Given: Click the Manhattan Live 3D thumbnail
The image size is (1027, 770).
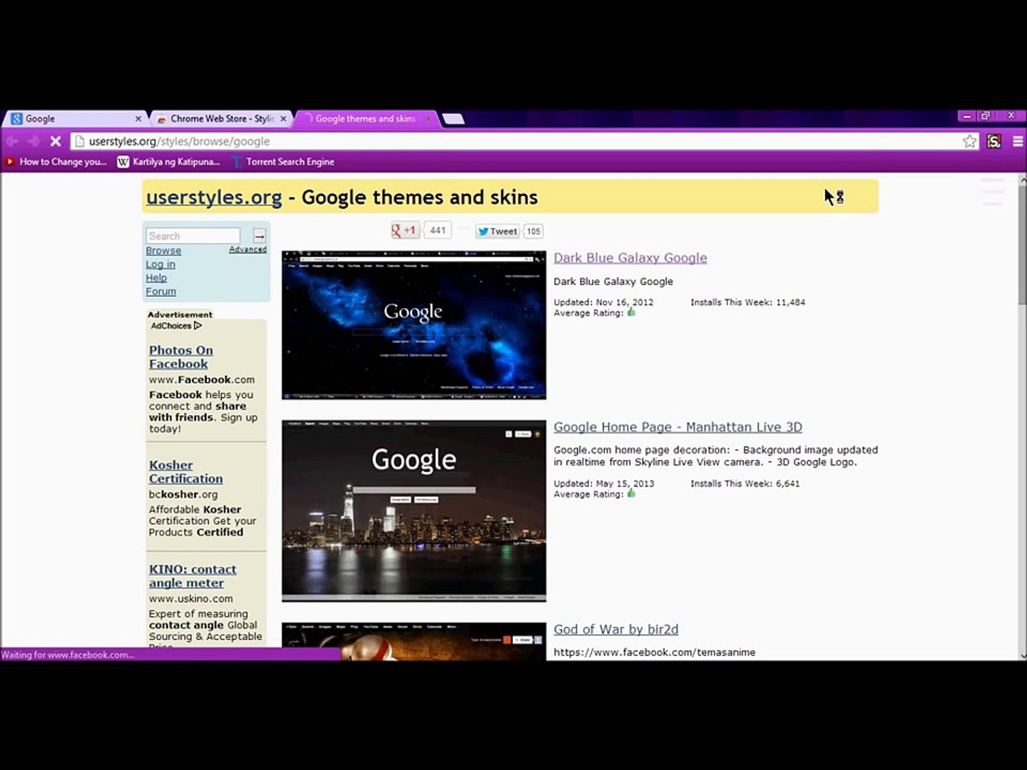Looking at the screenshot, I should 414,511.
